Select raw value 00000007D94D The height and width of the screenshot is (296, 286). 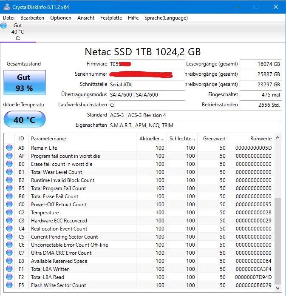253,277
